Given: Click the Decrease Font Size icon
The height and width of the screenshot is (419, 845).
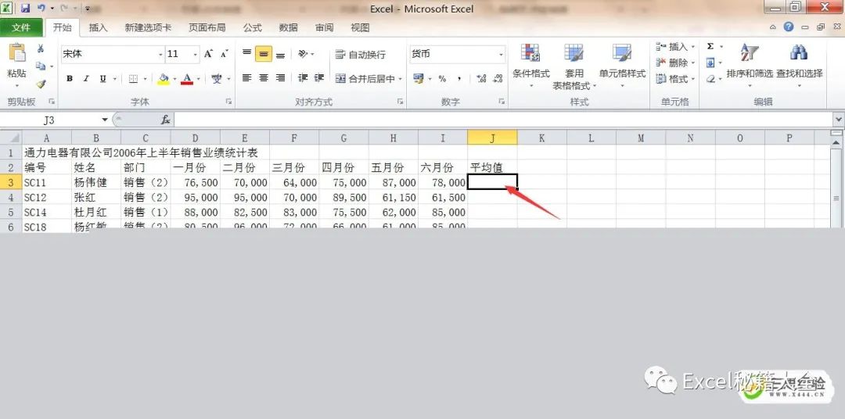Looking at the screenshot, I should click(x=225, y=54).
